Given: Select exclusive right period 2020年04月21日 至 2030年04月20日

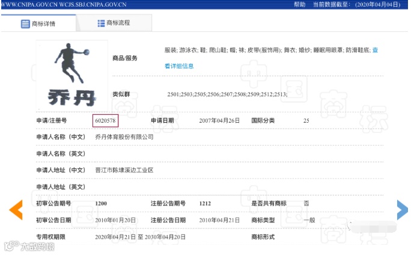Looking at the screenshot, I should coord(140,237).
